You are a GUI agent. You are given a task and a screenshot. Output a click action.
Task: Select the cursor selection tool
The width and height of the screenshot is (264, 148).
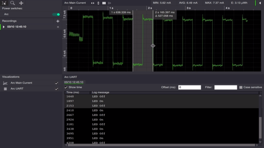tap(4, 3)
